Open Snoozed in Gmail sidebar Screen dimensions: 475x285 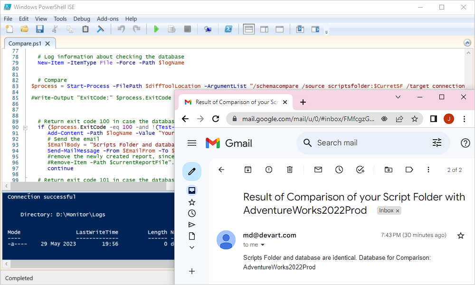(192, 213)
